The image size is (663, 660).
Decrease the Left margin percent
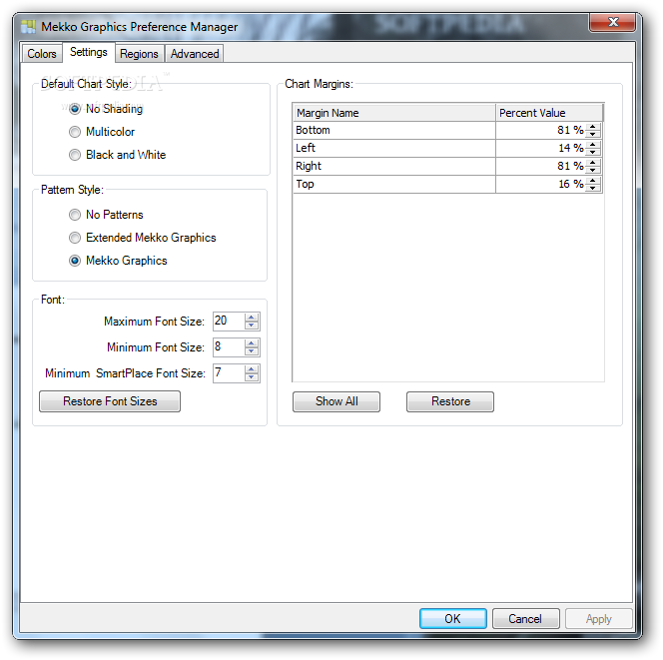(x=593, y=152)
